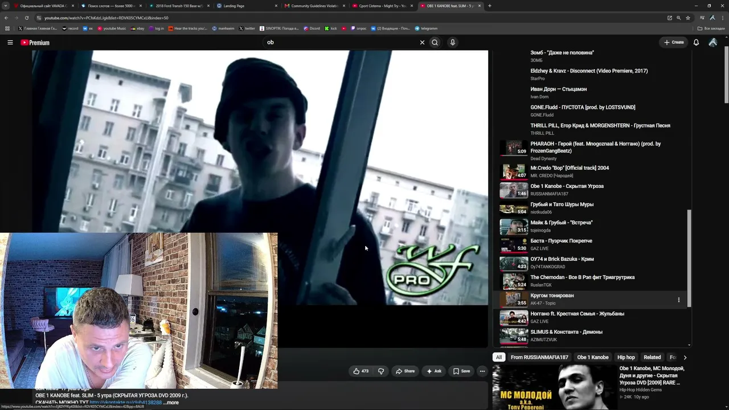The height and width of the screenshot is (410, 729).
Task: Start voice search with the microphone
Action: (453, 42)
